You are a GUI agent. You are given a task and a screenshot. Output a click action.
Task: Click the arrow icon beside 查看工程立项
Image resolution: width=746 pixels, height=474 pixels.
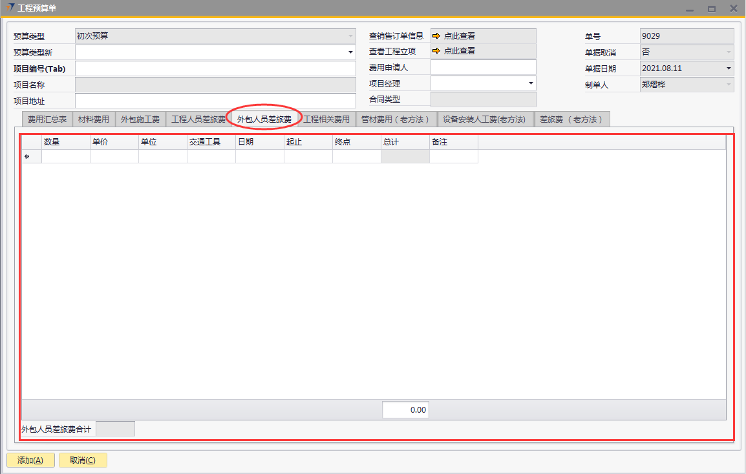tap(436, 51)
